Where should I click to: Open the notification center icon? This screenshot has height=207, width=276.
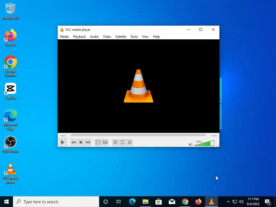tap(267, 202)
